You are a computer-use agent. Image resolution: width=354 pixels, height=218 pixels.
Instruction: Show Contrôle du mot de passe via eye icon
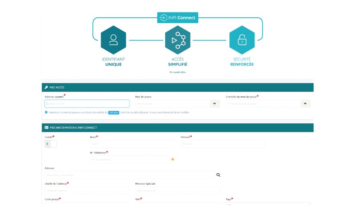pyautogui.click(x=305, y=104)
